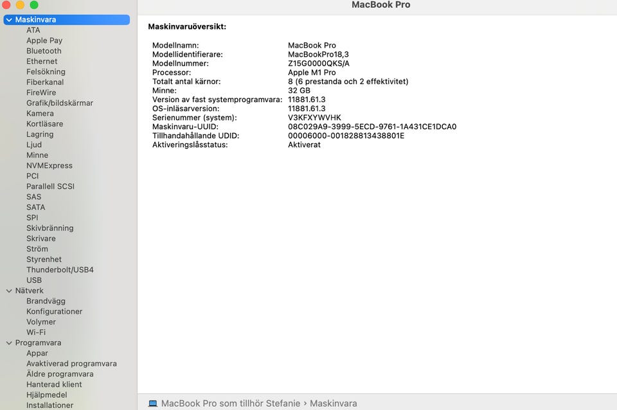Screen dimensions: 617x410
Task: Click the 32 GB memory value
Action: tap(299, 91)
